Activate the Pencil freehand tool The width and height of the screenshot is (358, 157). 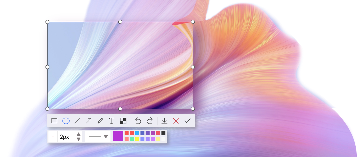(100, 121)
